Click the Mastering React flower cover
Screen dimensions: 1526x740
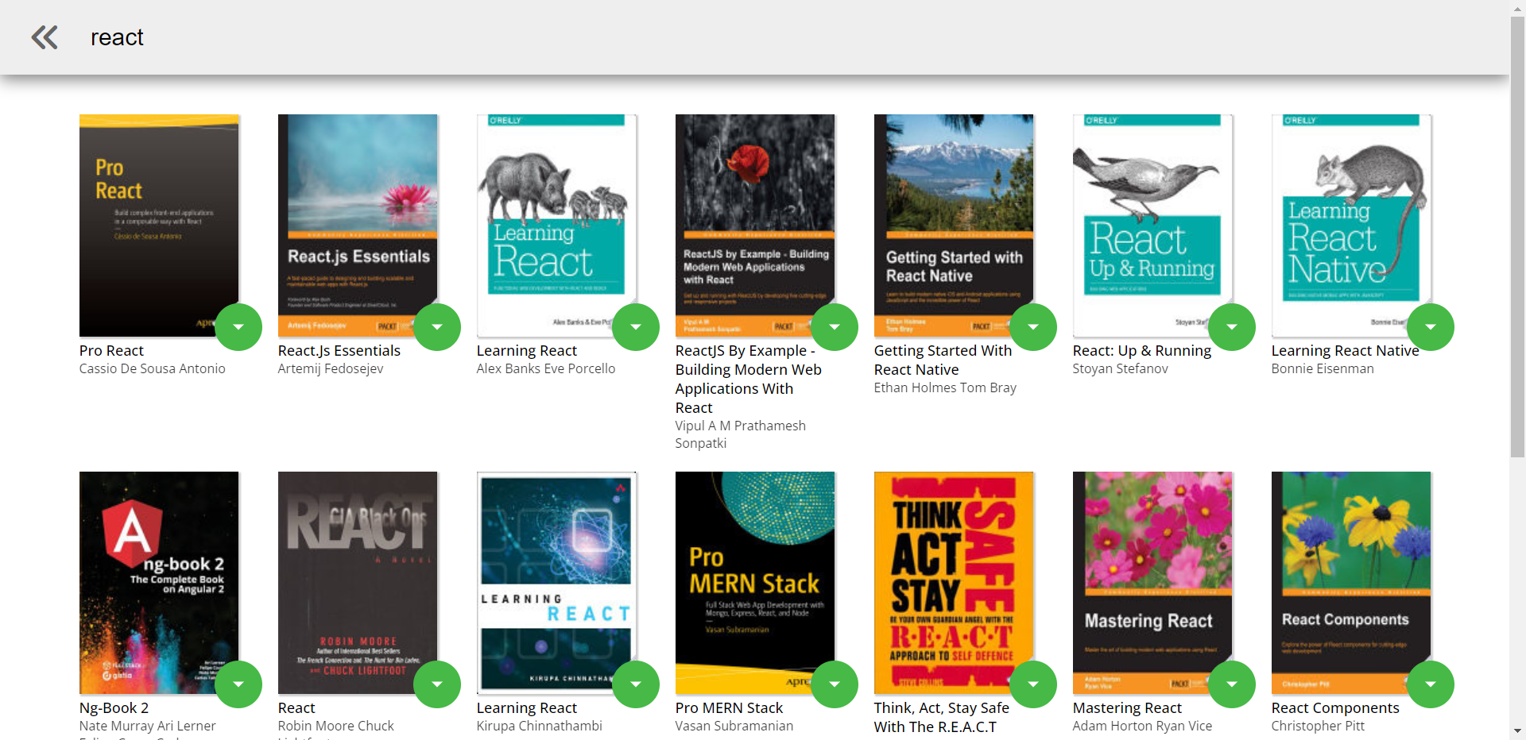[x=1152, y=583]
